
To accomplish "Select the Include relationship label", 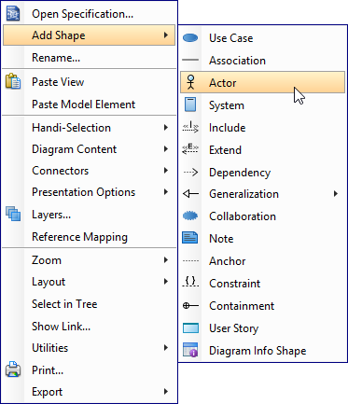I will (x=227, y=128).
